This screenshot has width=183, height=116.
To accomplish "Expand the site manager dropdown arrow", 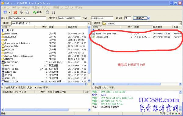I will tap(9, 13).
